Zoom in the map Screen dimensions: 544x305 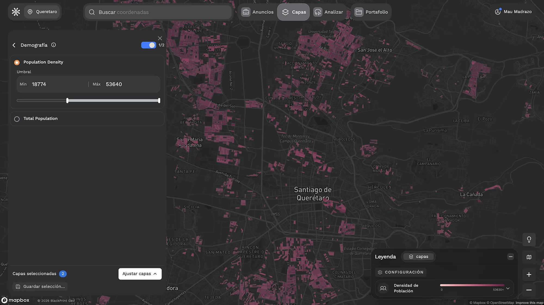(529, 275)
